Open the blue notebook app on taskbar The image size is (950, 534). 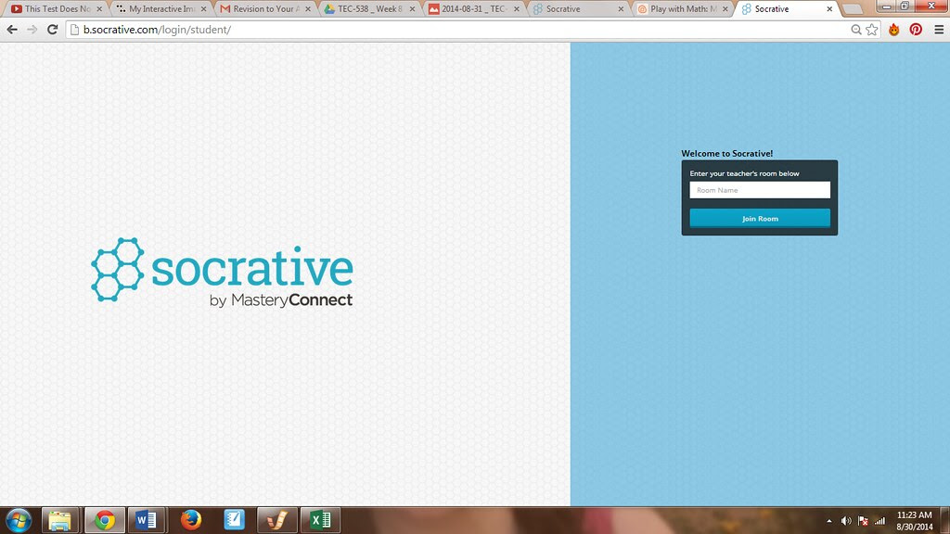point(234,520)
